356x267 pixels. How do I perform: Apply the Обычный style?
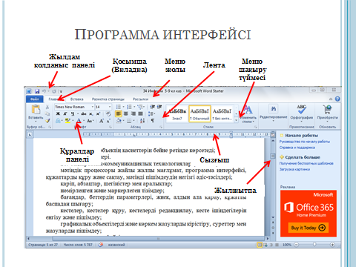(200, 113)
